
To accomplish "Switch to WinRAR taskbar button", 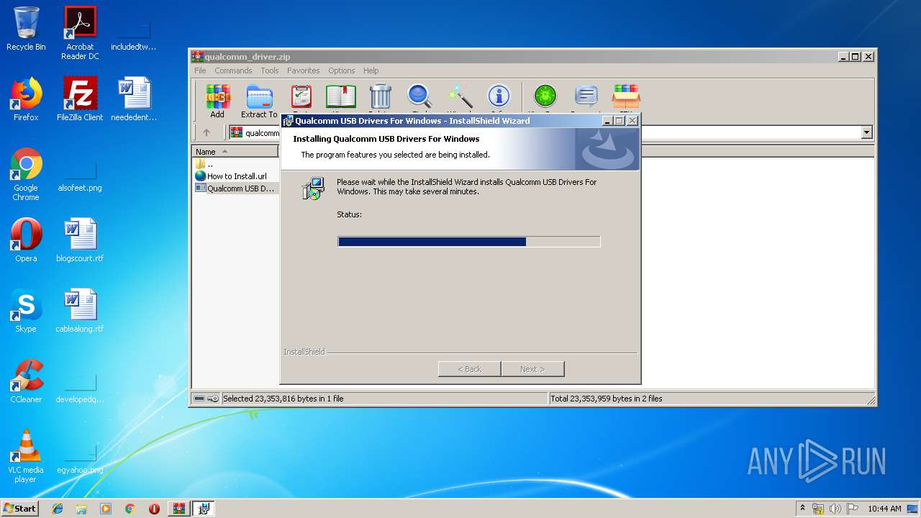I will click(179, 509).
